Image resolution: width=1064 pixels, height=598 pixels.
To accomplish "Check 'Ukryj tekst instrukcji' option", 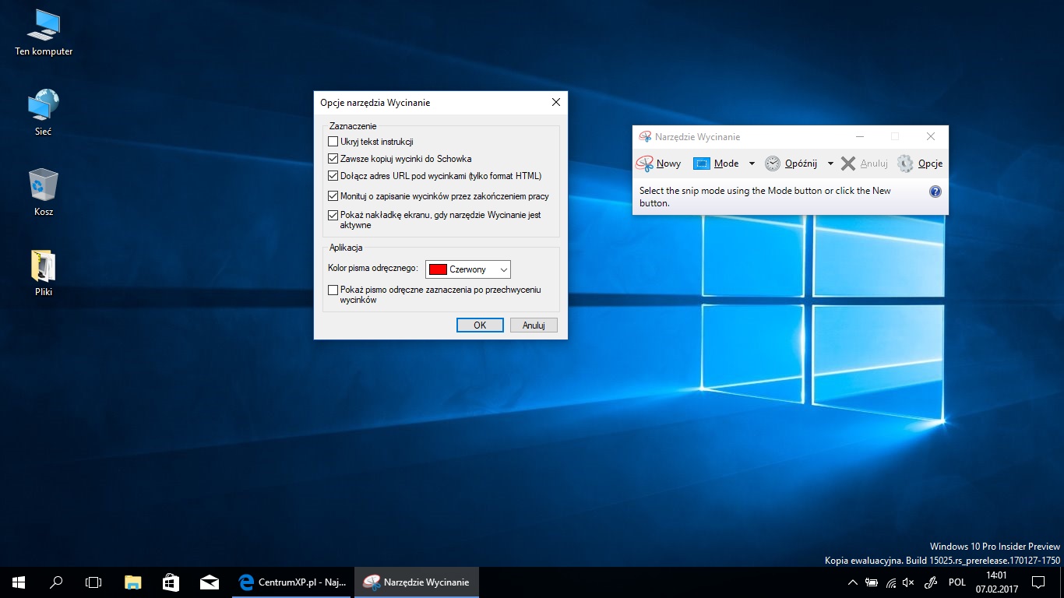I will pos(333,142).
